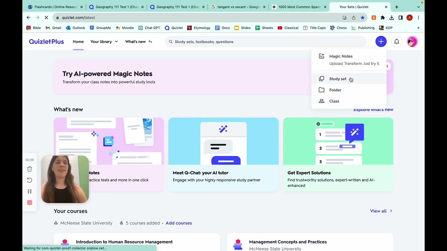Open the Gmail bookmark
The height and width of the screenshot is (251, 447).
pyautogui.click(x=53, y=28)
